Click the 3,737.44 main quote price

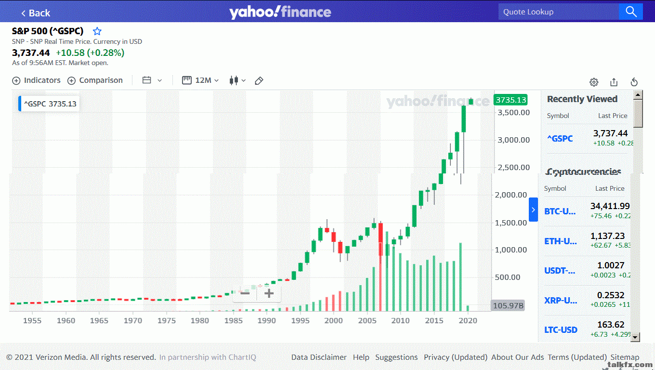point(31,53)
